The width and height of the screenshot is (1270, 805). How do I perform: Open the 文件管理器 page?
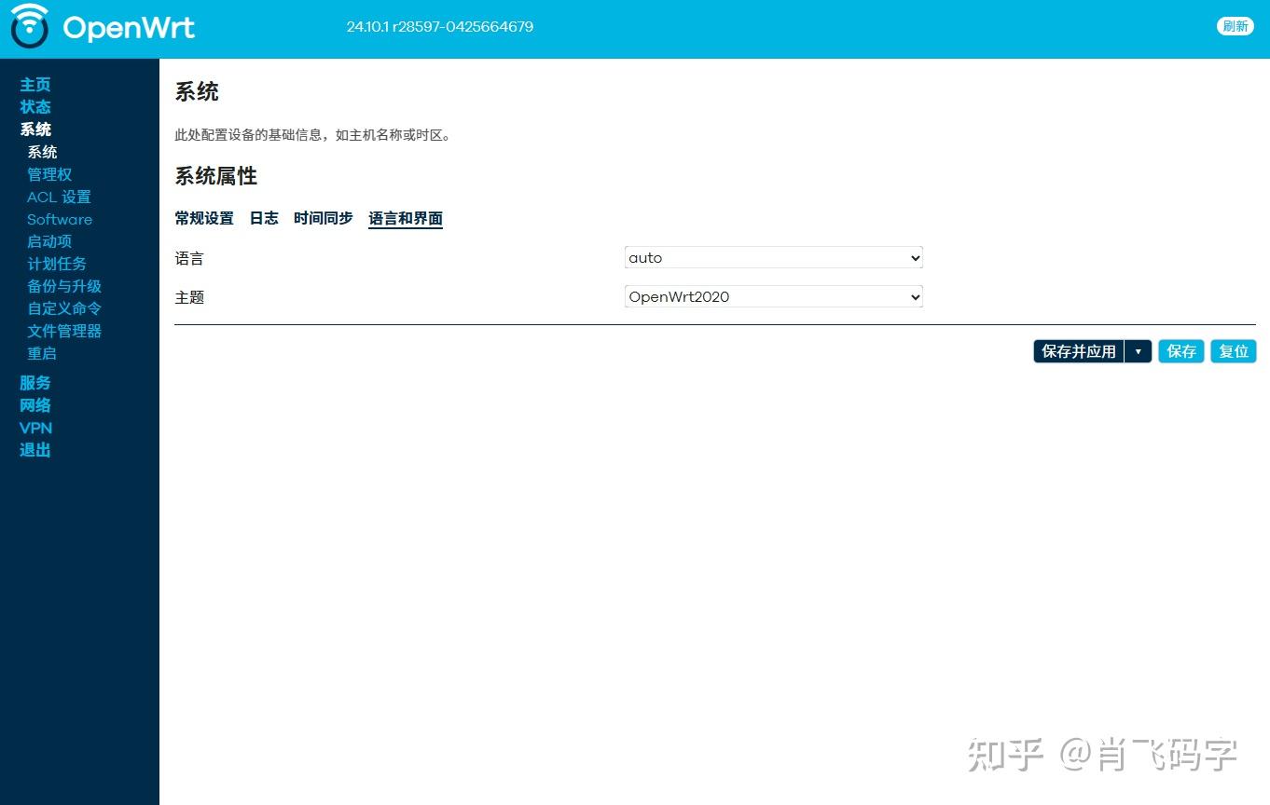[63, 331]
